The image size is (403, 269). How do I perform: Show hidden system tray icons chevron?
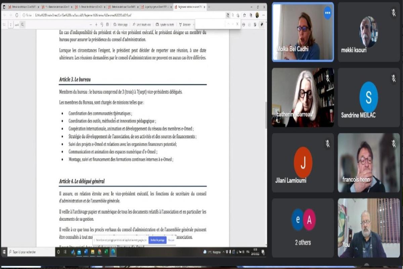(x=223, y=252)
